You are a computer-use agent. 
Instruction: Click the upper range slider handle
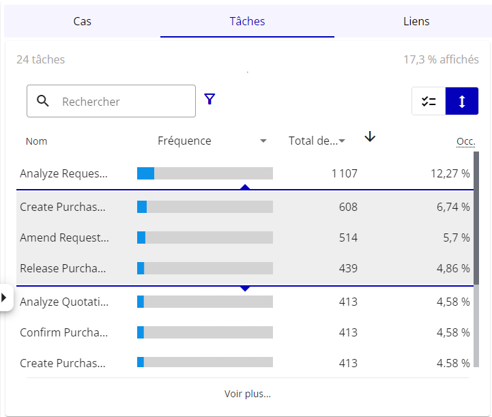click(x=246, y=187)
